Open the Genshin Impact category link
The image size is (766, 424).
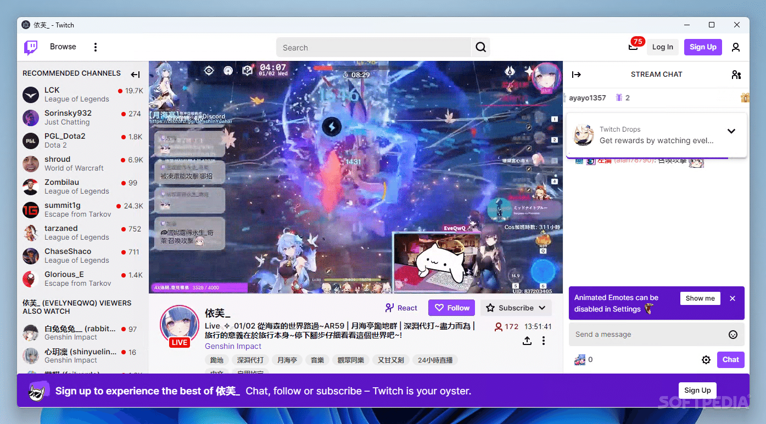pos(233,347)
